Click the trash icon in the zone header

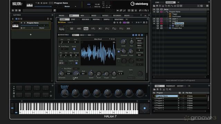146,22
